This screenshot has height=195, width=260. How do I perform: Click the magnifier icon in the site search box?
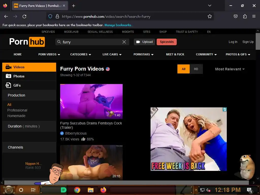[59, 42]
